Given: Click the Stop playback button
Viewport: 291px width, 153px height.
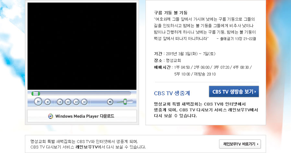Looking at the screenshot, I should click(47, 102).
